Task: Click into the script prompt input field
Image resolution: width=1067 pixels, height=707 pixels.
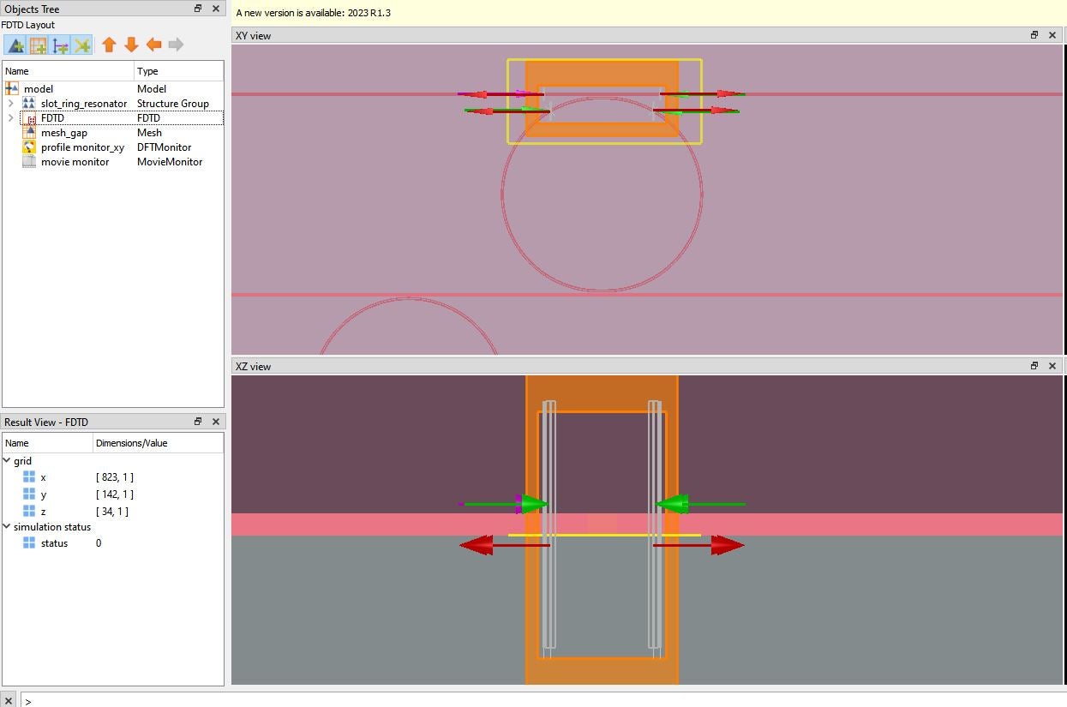Action: (x=544, y=700)
